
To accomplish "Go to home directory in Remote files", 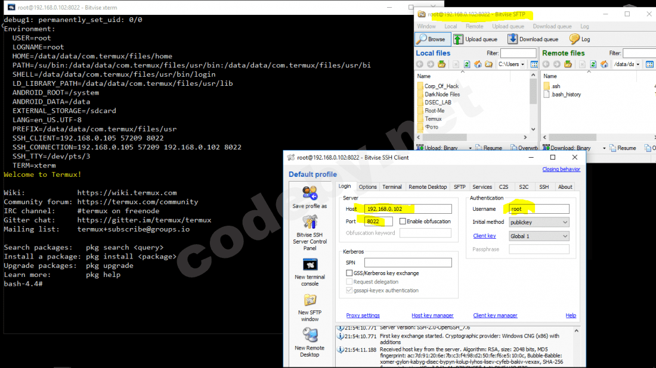I will coord(604,64).
